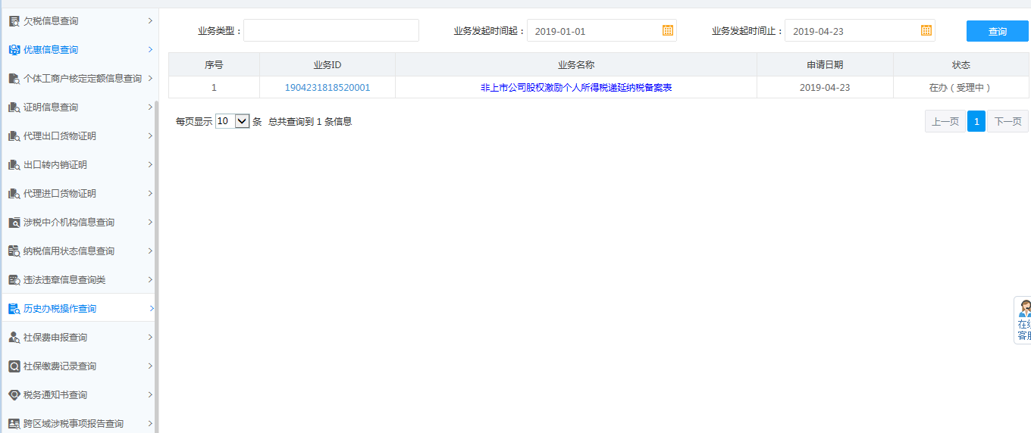Open calendar picker for 业务发起时间起
This screenshot has width=1031, height=433.
point(668,30)
